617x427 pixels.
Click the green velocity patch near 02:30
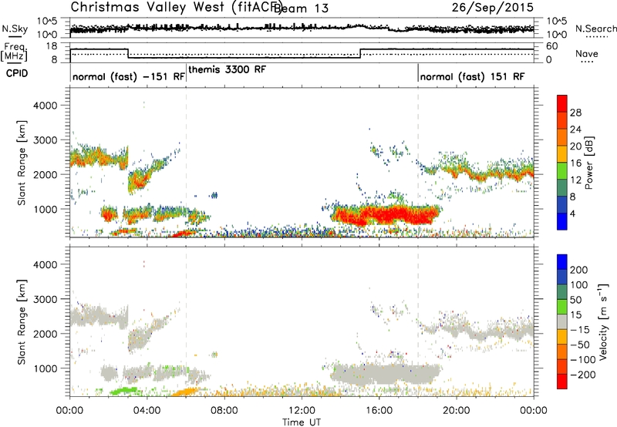coord(123,391)
